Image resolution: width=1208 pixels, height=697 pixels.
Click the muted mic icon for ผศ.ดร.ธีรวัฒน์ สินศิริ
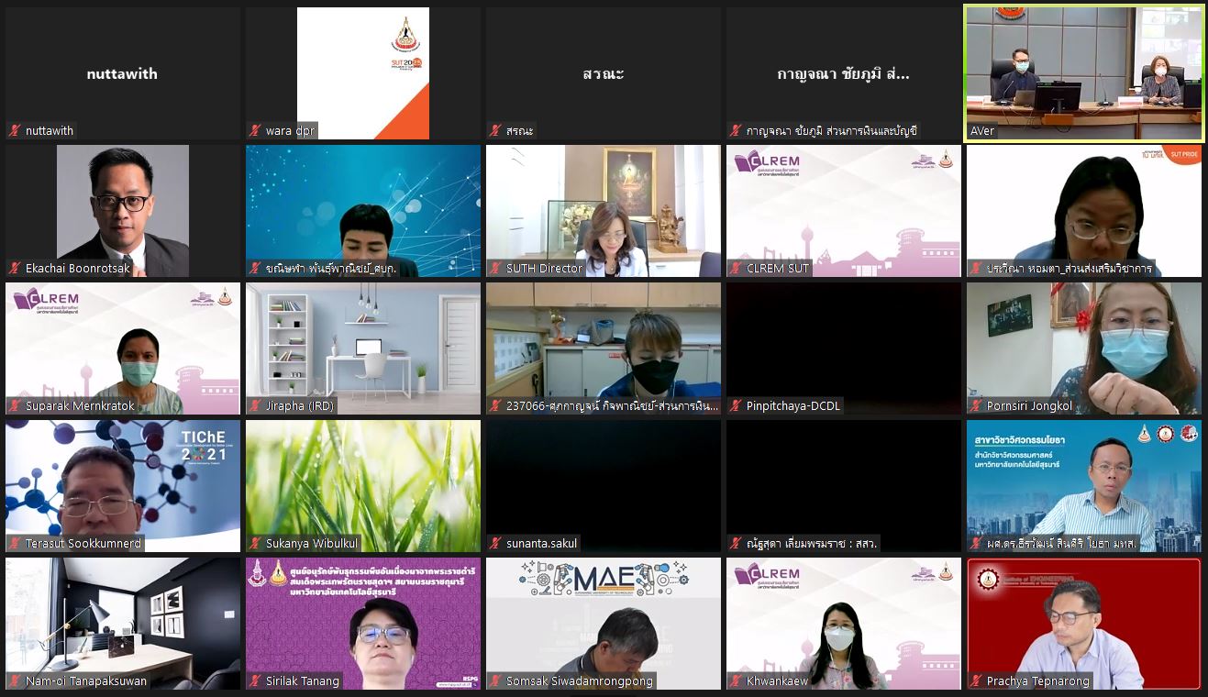click(x=976, y=543)
